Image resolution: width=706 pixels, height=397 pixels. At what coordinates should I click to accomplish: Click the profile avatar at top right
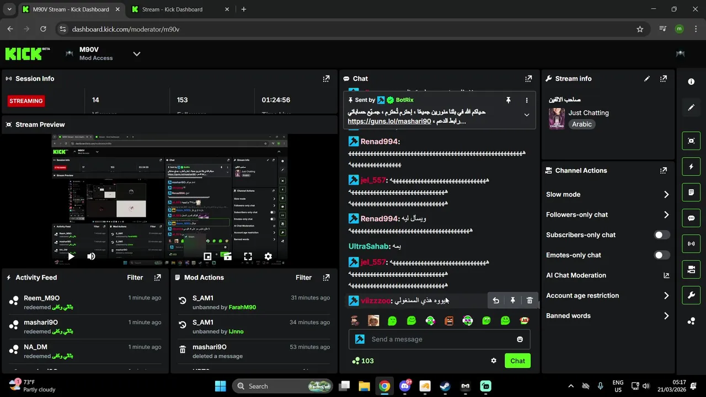point(680,53)
